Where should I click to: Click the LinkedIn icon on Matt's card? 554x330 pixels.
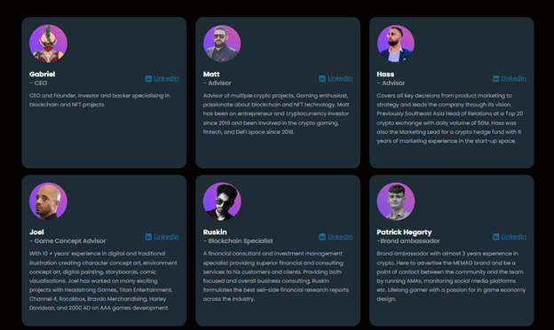322,79
